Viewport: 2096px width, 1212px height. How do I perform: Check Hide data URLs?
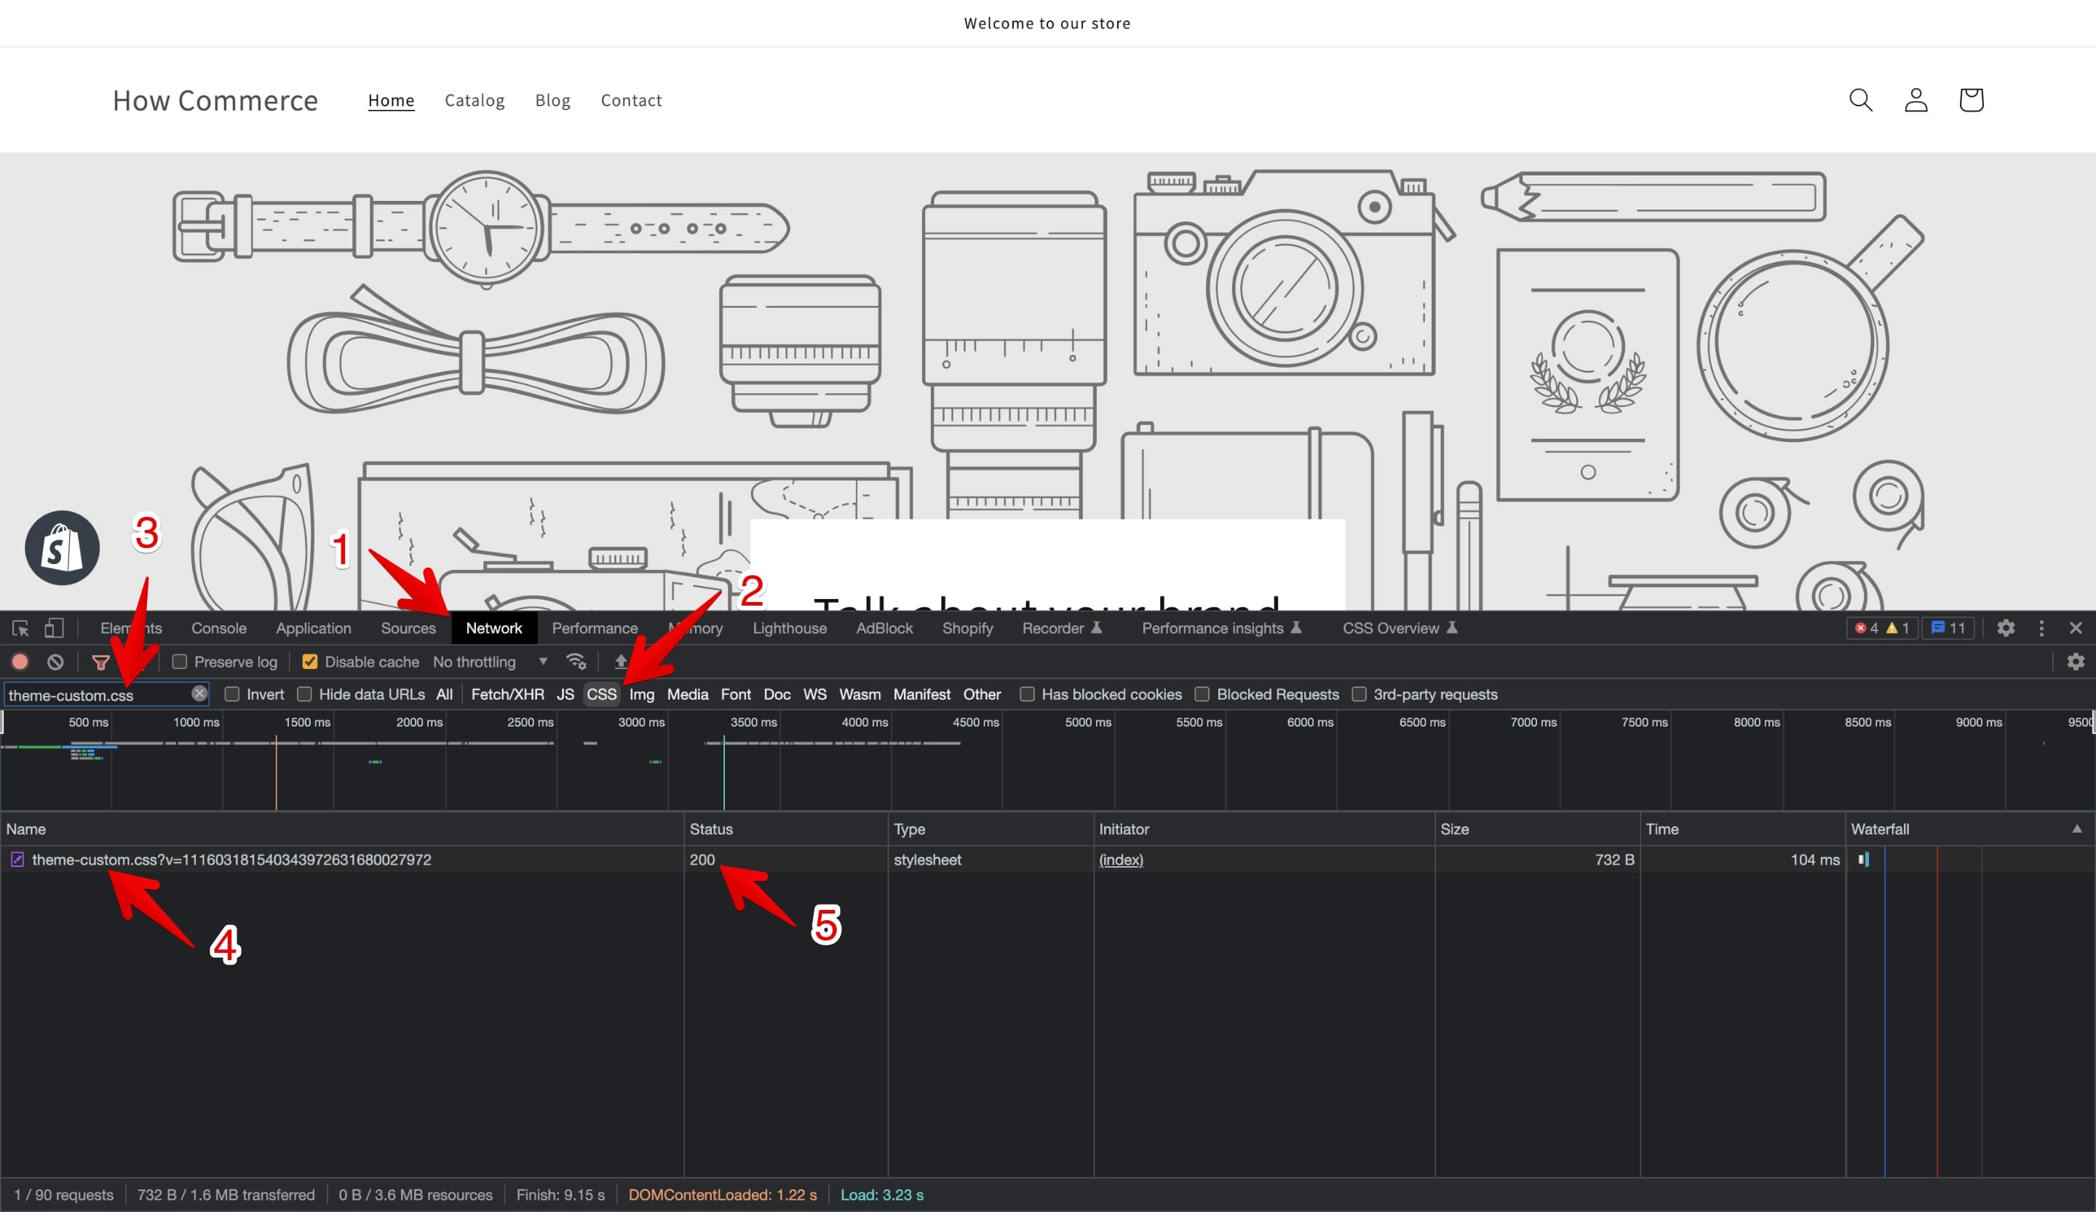(x=304, y=694)
